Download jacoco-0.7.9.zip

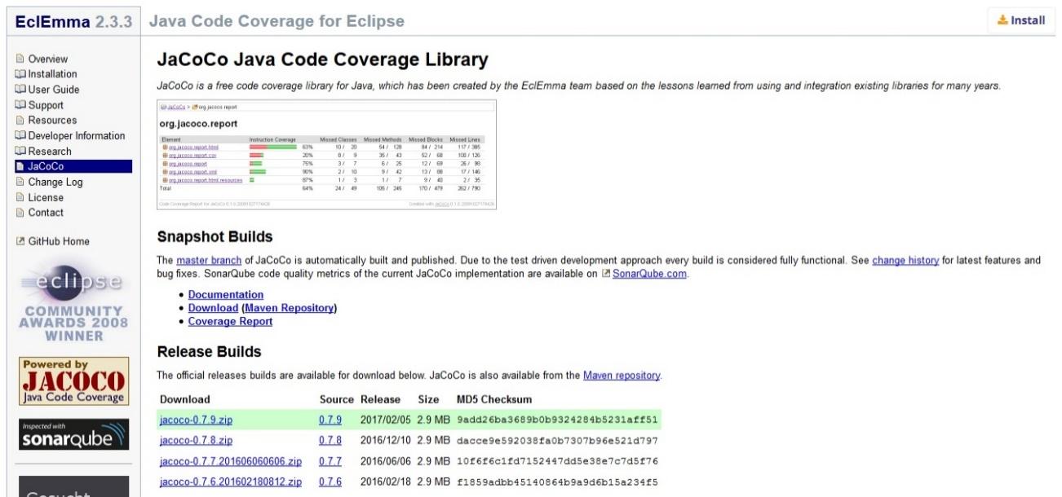point(196,420)
